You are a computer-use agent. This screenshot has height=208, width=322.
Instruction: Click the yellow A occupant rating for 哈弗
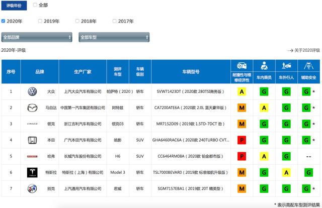[264, 156]
